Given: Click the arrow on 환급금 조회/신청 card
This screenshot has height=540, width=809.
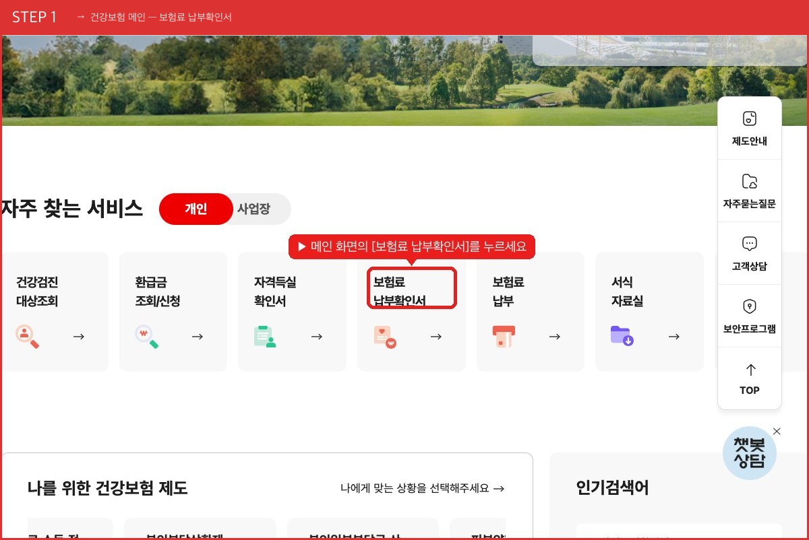Looking at the screenshot, I should pyautogui.click(x=198, y=337).
